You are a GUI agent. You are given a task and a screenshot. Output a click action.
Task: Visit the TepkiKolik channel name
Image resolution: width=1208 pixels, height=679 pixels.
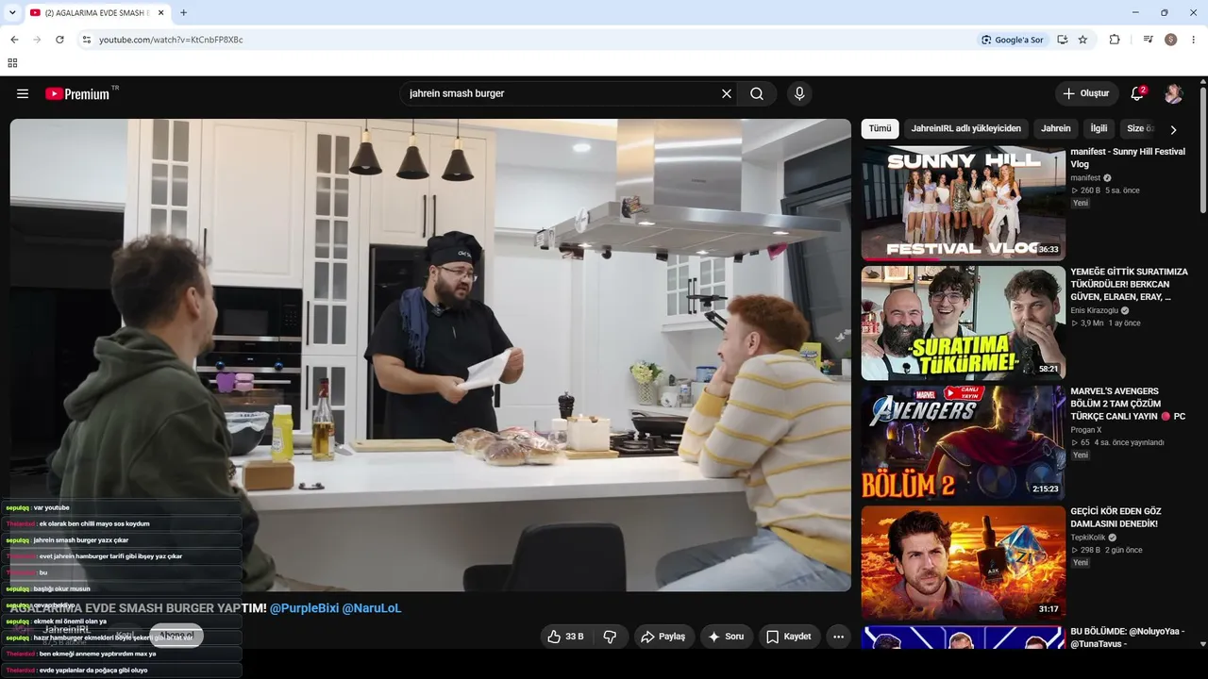coord(1087,538)
